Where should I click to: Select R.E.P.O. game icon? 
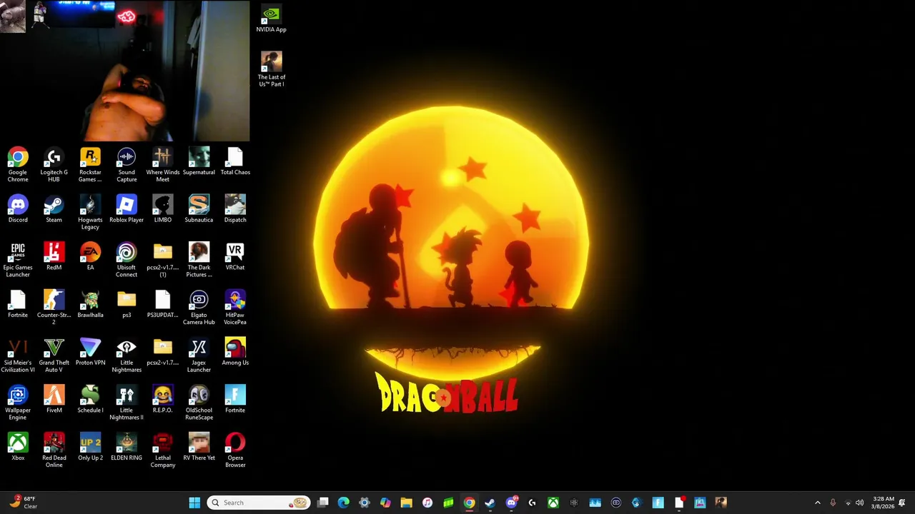coord(162,400)
